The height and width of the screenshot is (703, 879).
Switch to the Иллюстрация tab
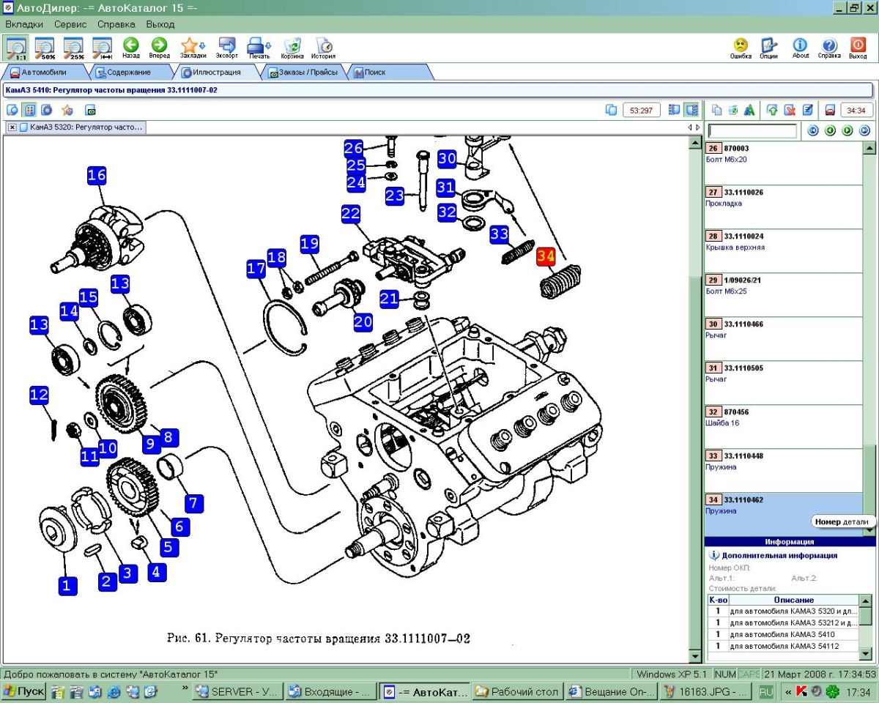[x=216, y=72]
